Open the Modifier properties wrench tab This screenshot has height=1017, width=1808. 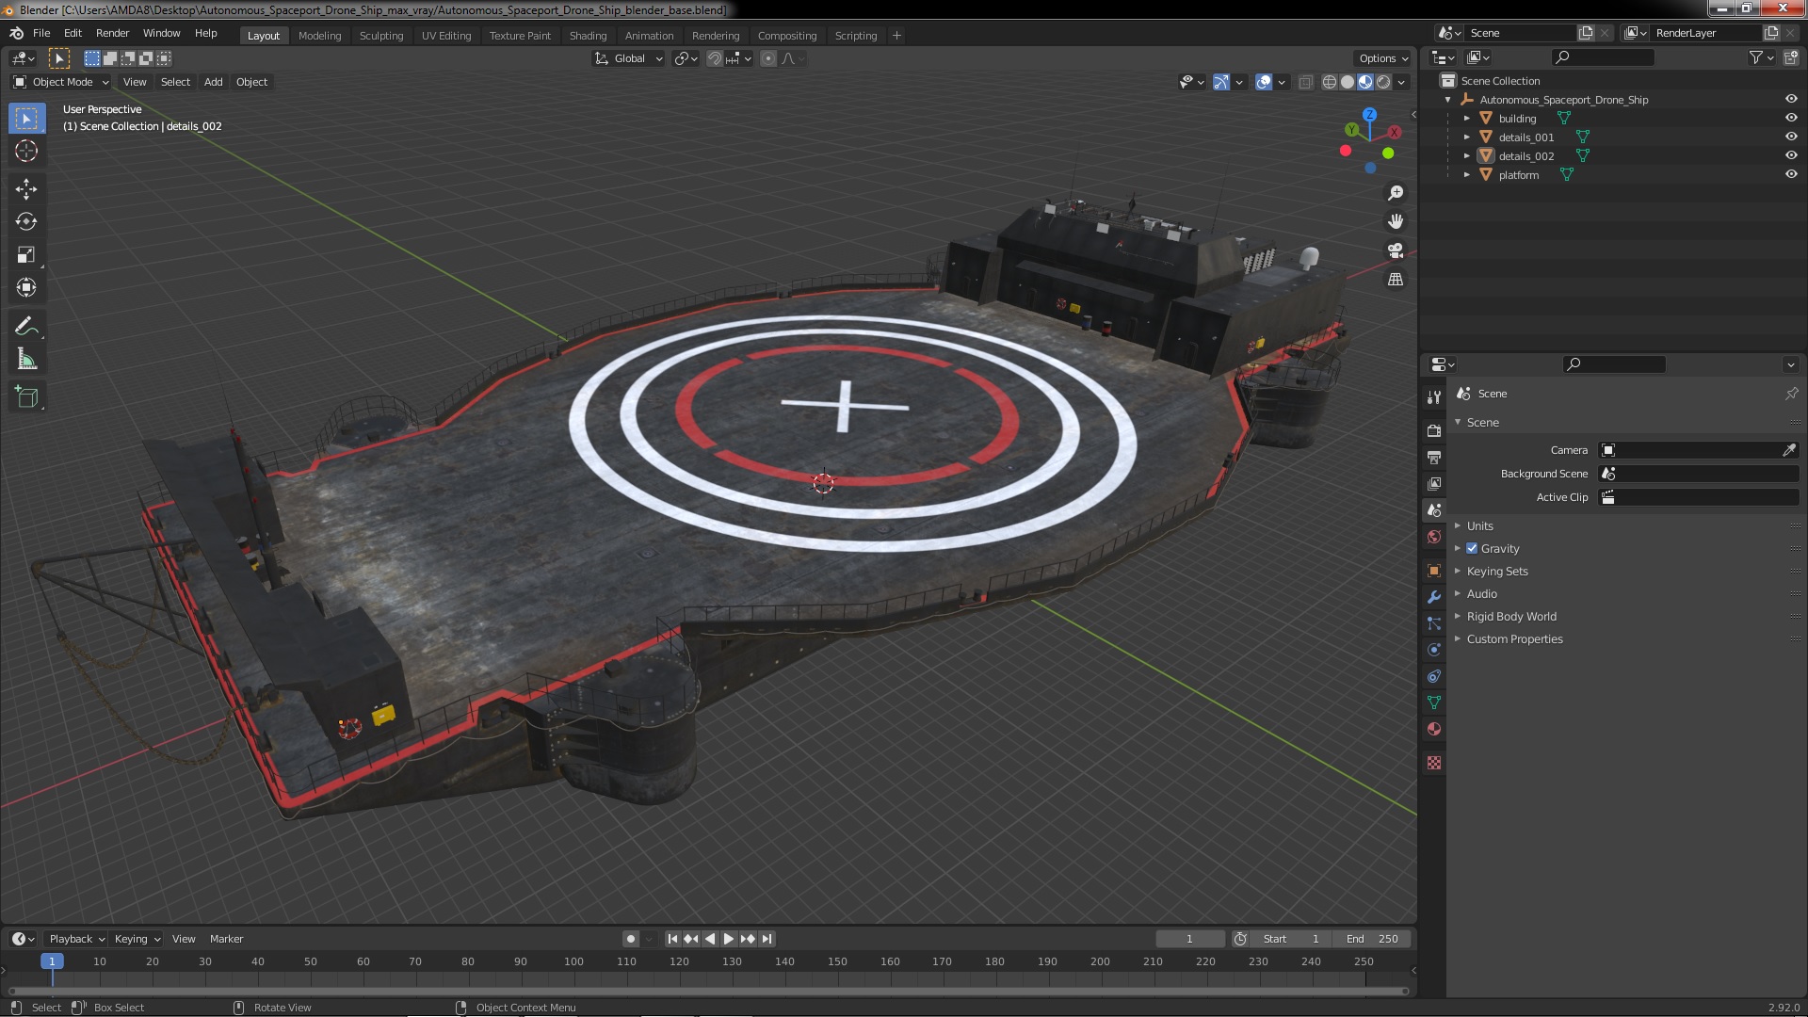[1434, 597]
